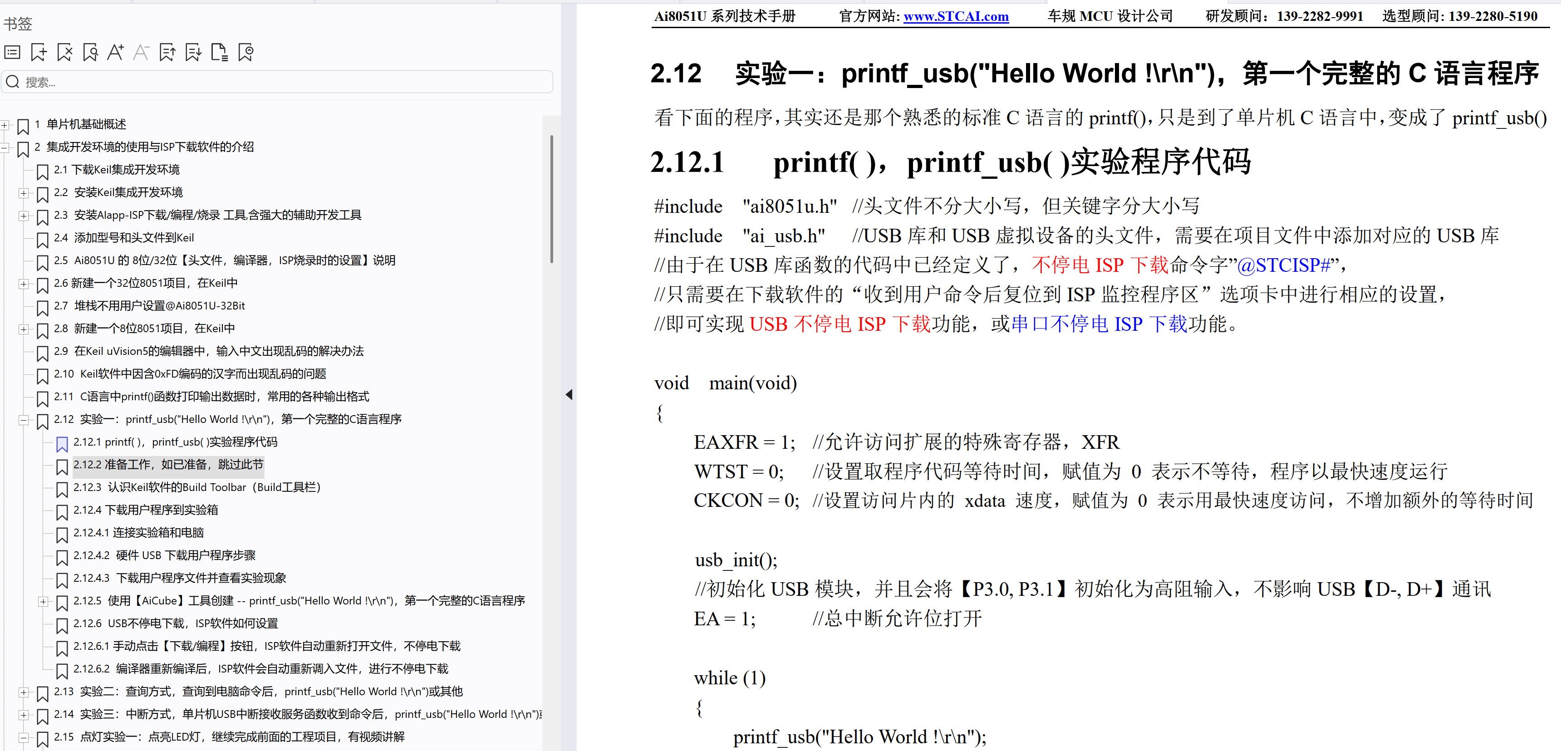This screenshot has height=751, width=1561.
Task: Click the 研发顾问 139-2282-9991 header text
Action: (1284, 16)
